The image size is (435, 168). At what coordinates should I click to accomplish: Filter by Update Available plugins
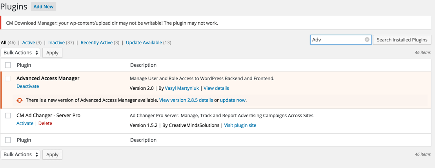pyautogui.click(x=144, y=43)
